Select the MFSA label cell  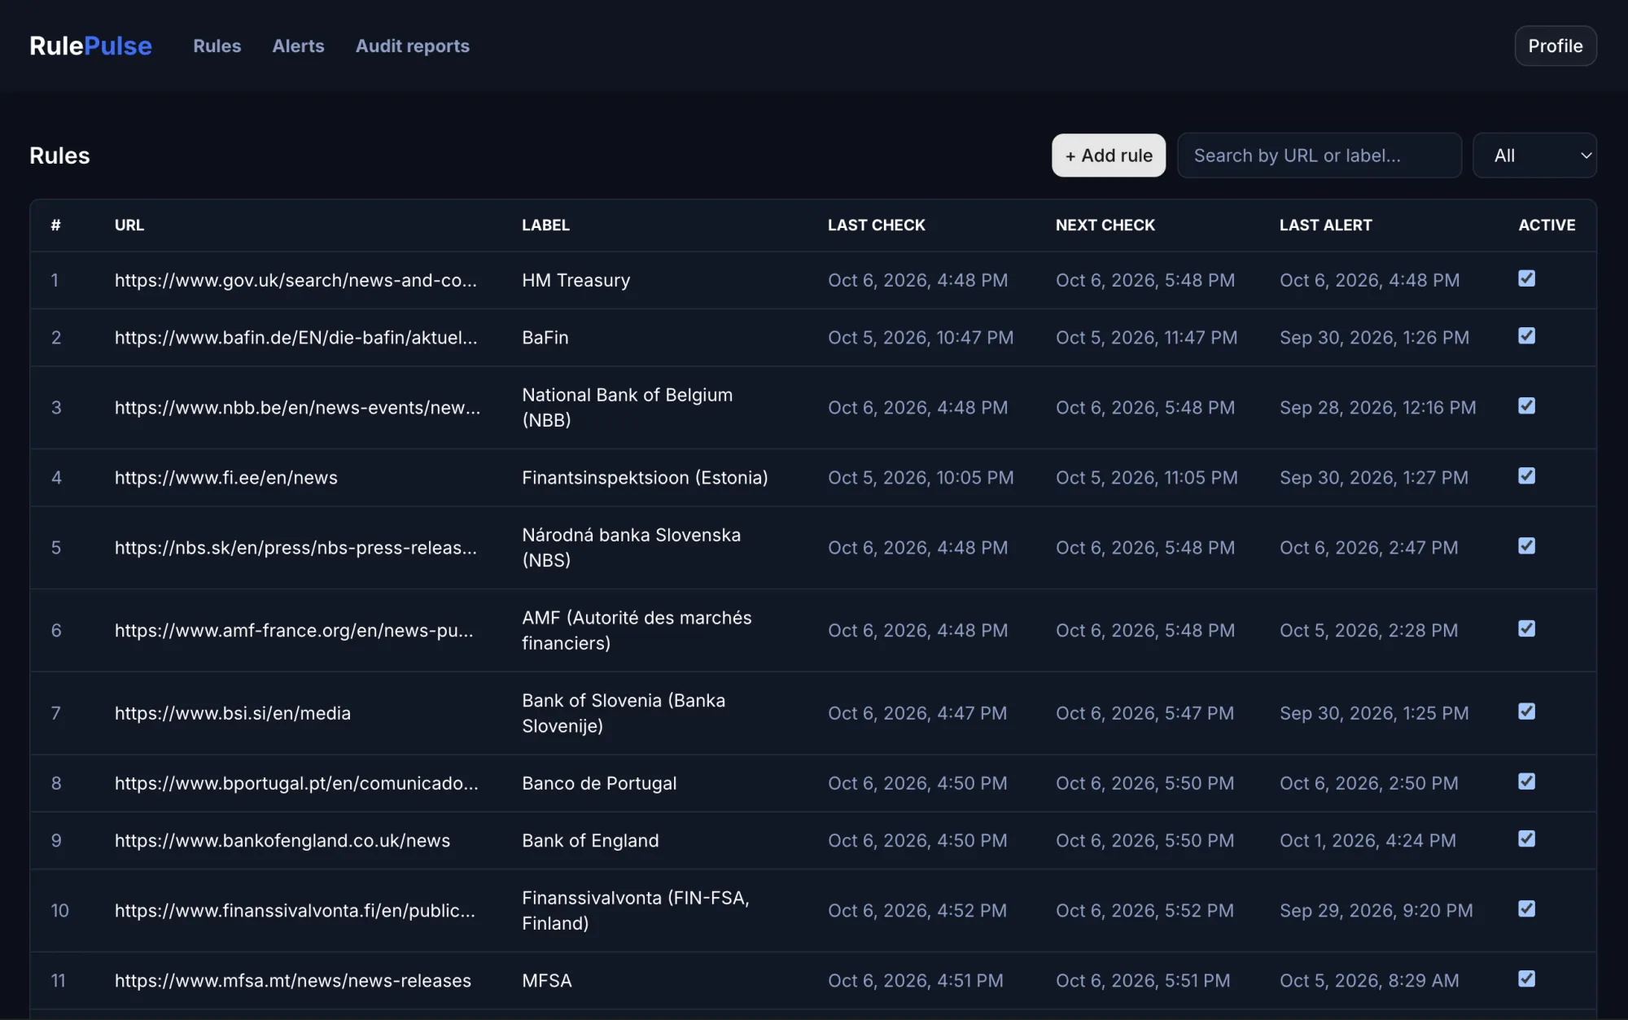[546, 980]
